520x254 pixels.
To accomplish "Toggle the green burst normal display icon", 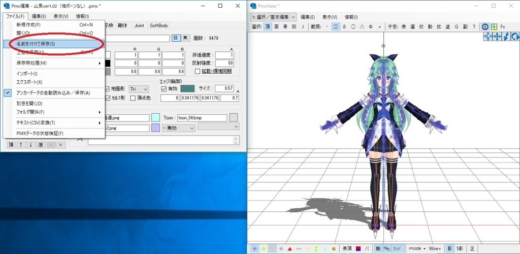I will [264, 248].
